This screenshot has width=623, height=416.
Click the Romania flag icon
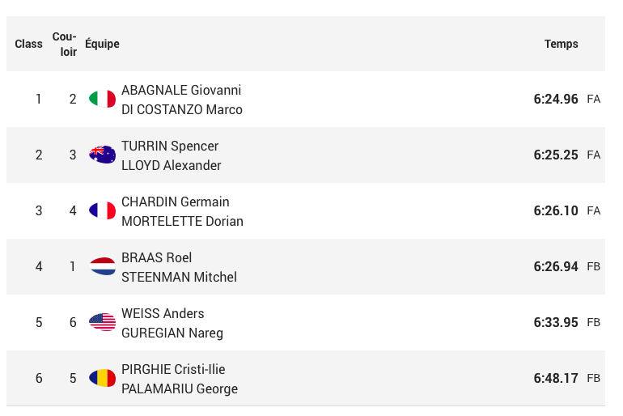point(103,378)
